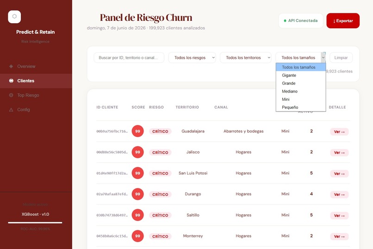Choose the Pequeño size option
Viewport: 373px width, 249px height.
point(301,107)
